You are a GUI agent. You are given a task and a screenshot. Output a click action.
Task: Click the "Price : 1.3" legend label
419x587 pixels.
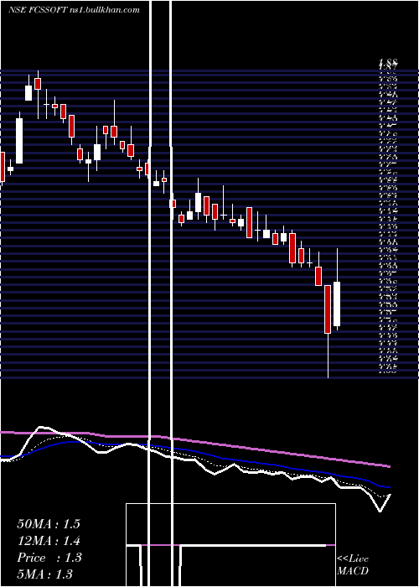[49, 558]
